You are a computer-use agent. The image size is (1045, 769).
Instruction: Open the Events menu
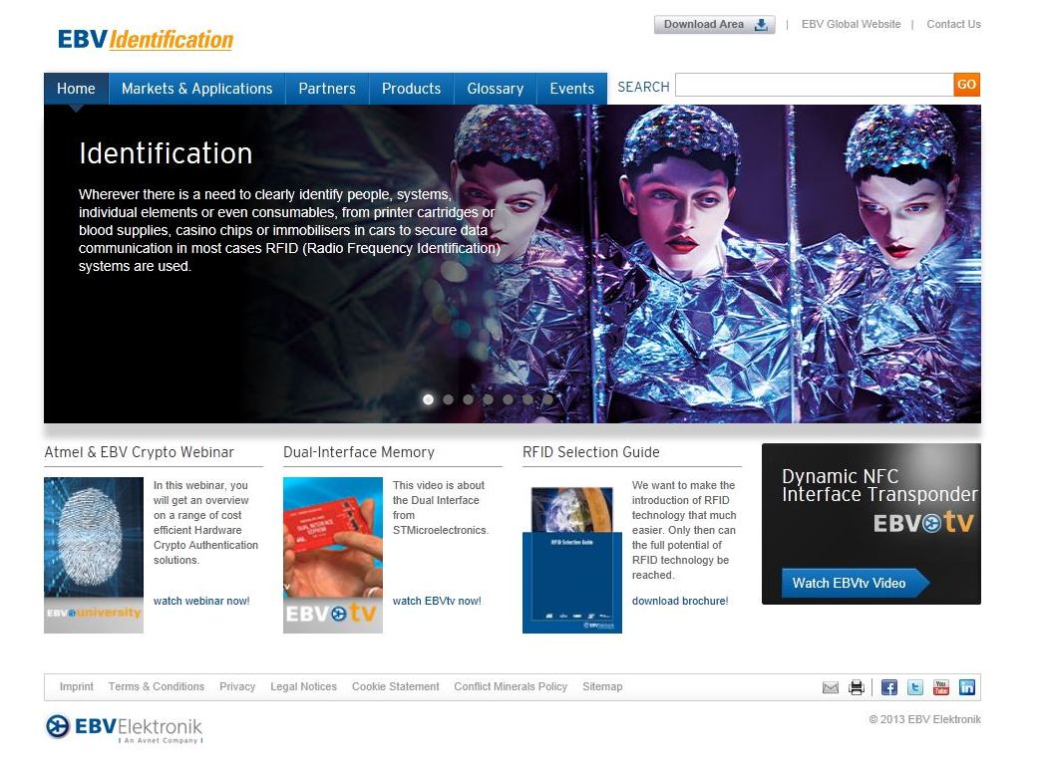571,89
